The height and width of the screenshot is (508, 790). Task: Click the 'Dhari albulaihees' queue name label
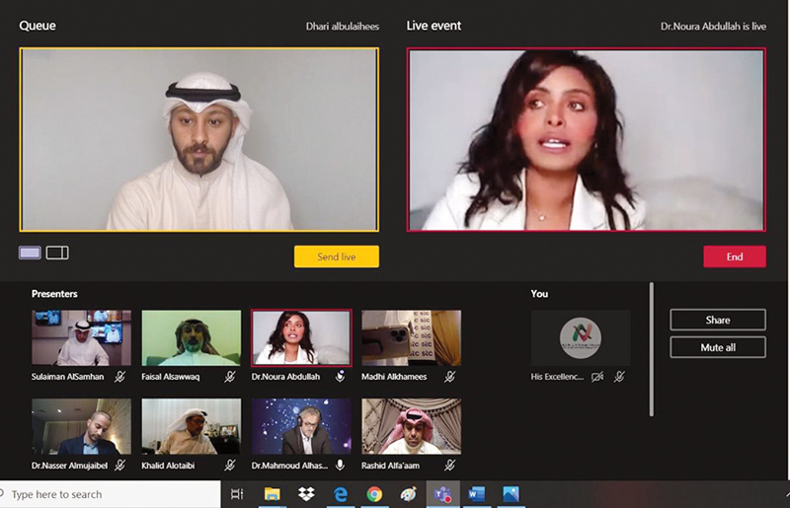(343, 27)
